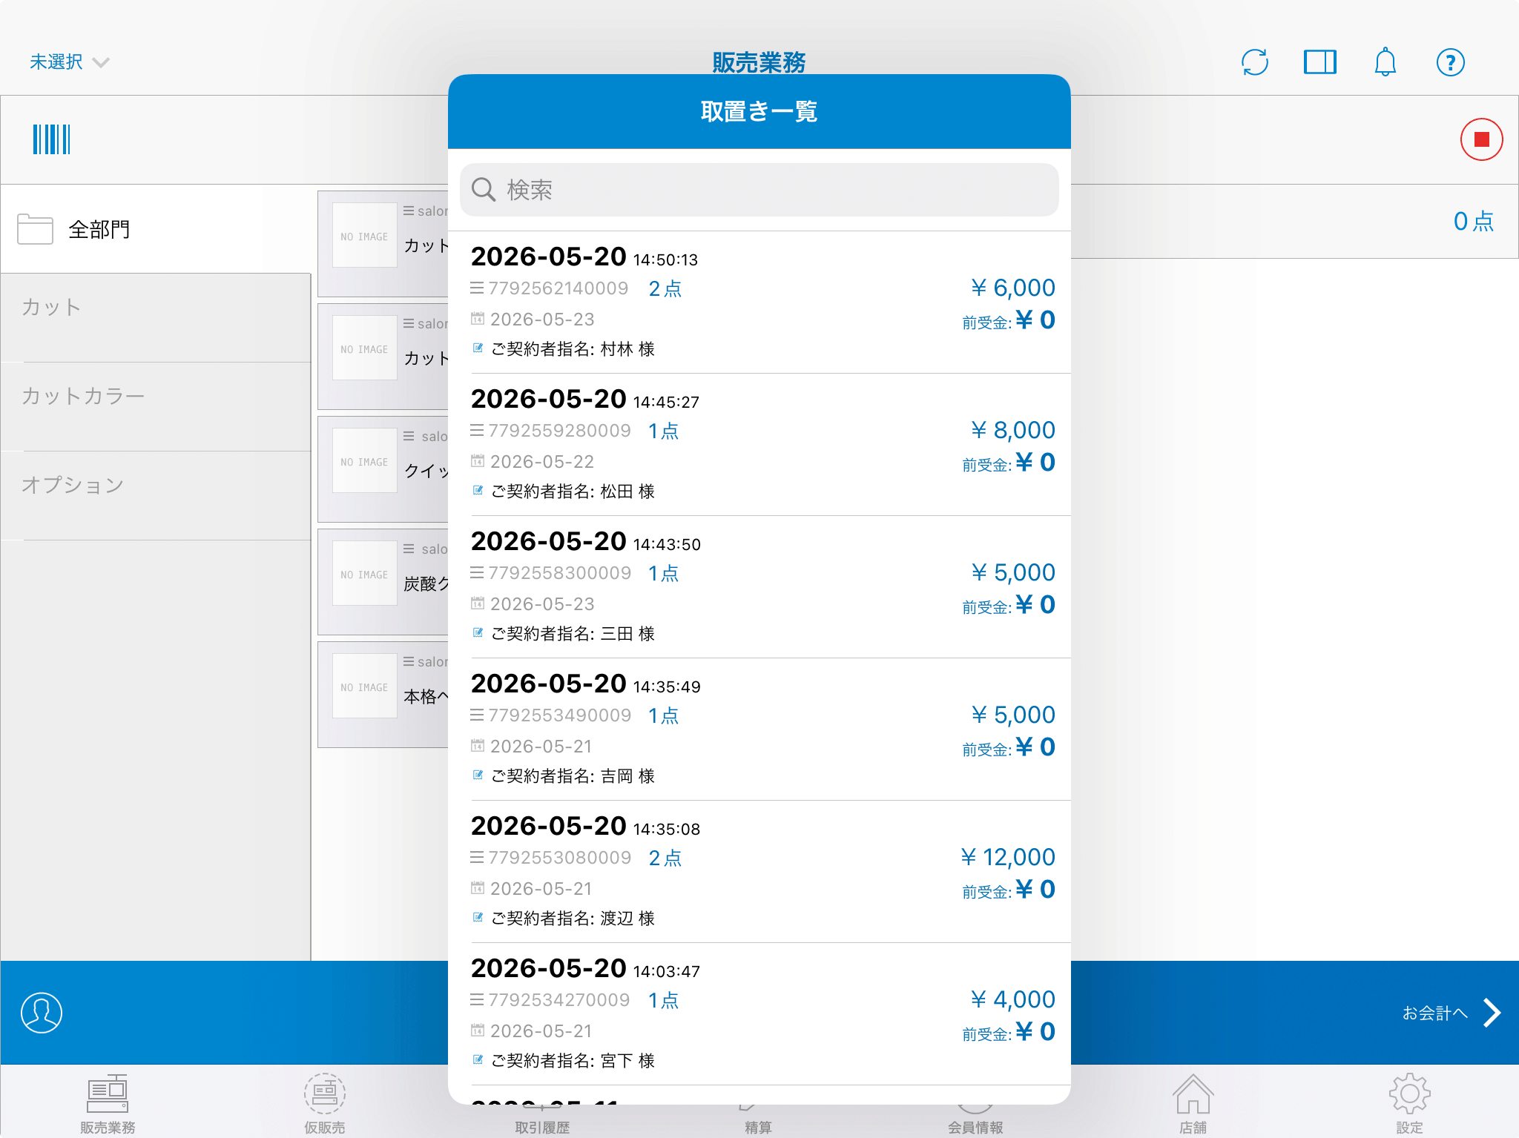Open 設定 tab
Screen dimensions: 1519x1138
click(x=1409, y=1103)
